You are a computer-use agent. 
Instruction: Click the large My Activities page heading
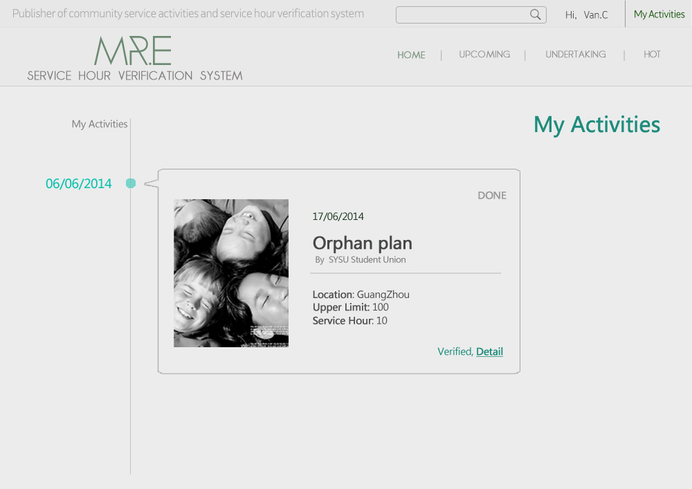597,124
